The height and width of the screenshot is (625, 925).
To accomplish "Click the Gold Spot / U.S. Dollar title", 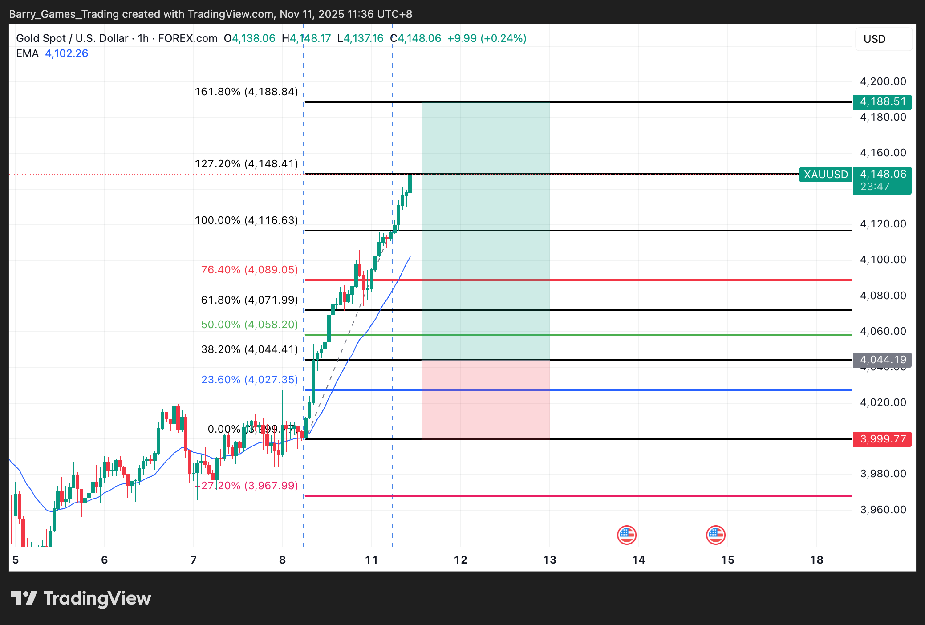I will coord(72,38).
